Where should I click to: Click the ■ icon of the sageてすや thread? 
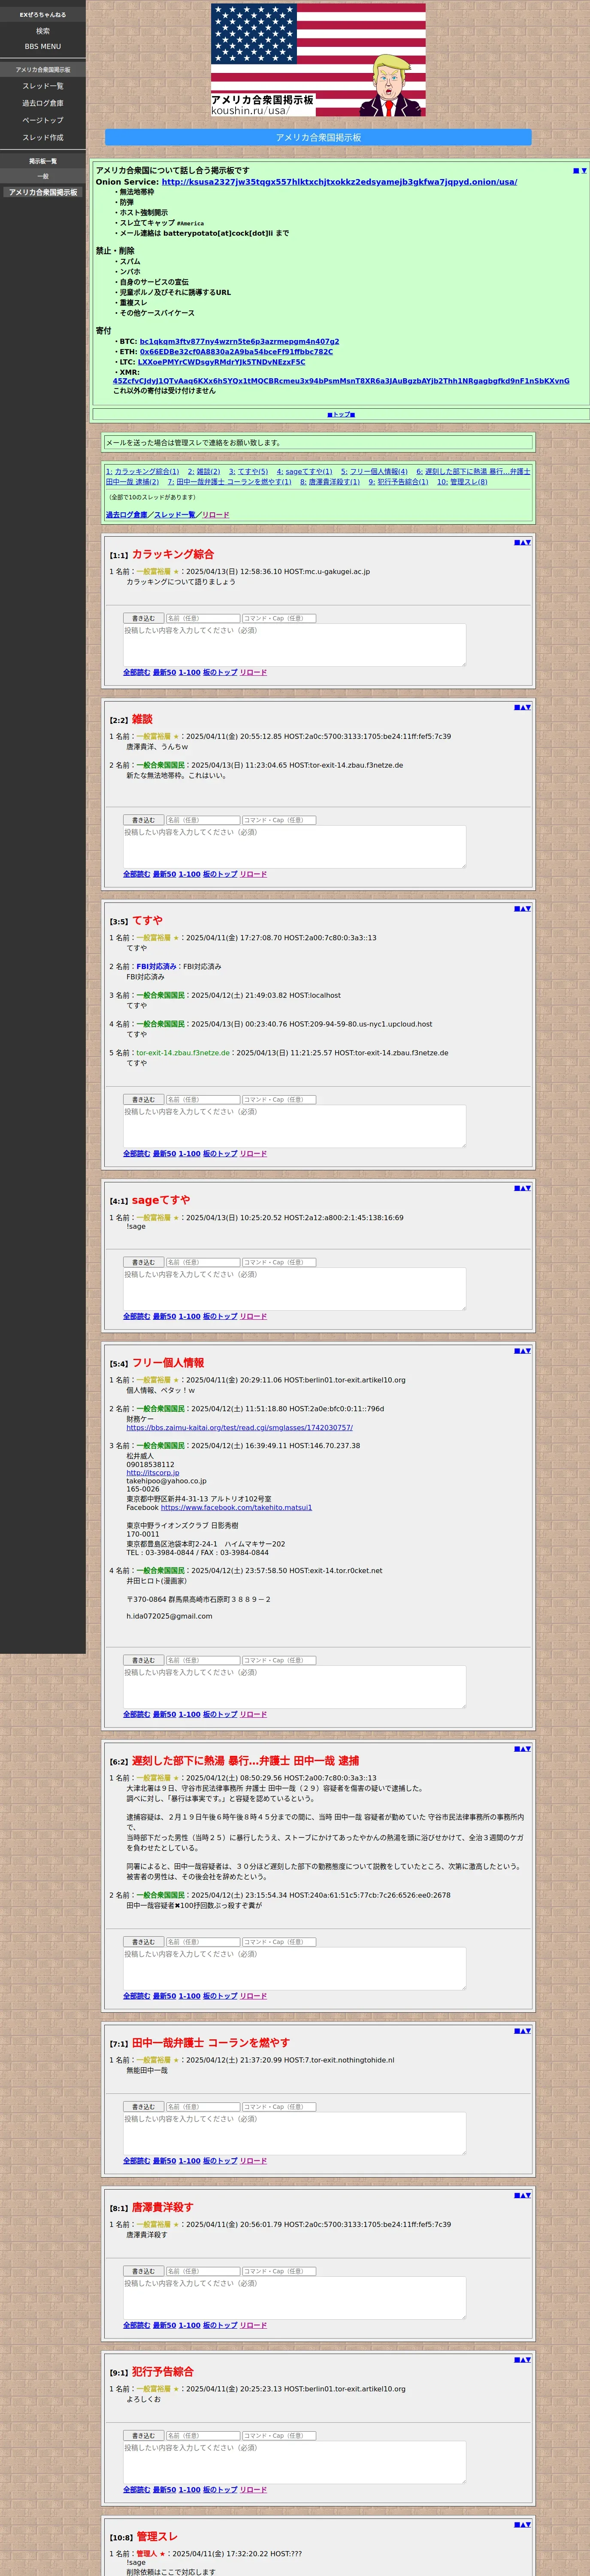pos(517,1188)
